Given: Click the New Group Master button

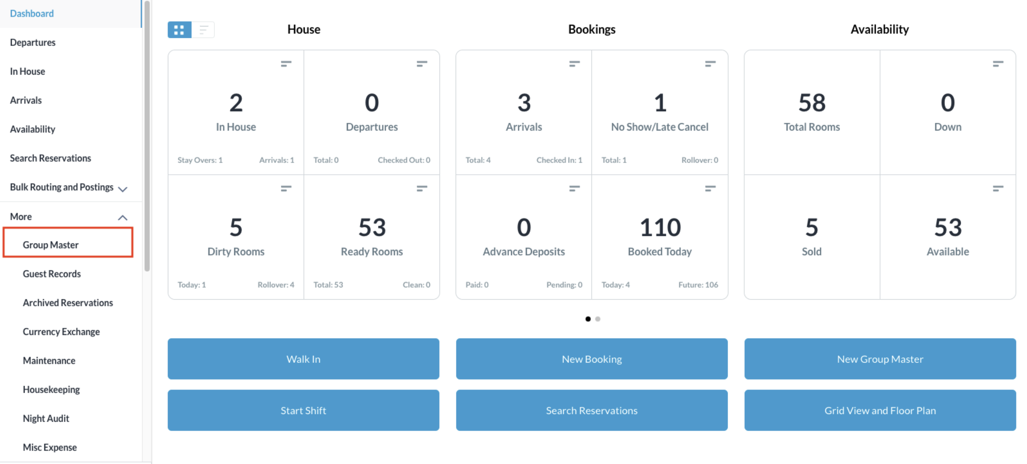Looking at the screenshot, I should [x=880, y=358].
